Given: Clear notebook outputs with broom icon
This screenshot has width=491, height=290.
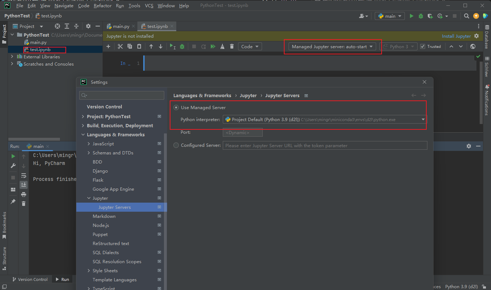Looking at the screenshot, I should [222, 46].
